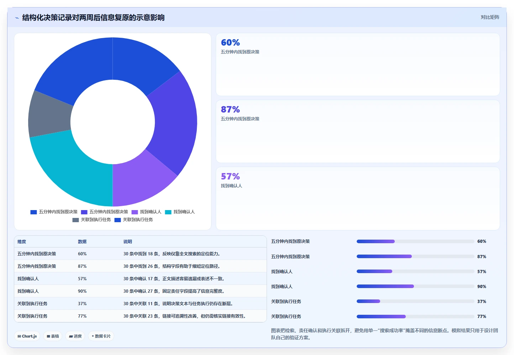Click the 找到确认人 label beside the 90% bar
The height and width of the screenshot is (355, 514).
[282, 287]
